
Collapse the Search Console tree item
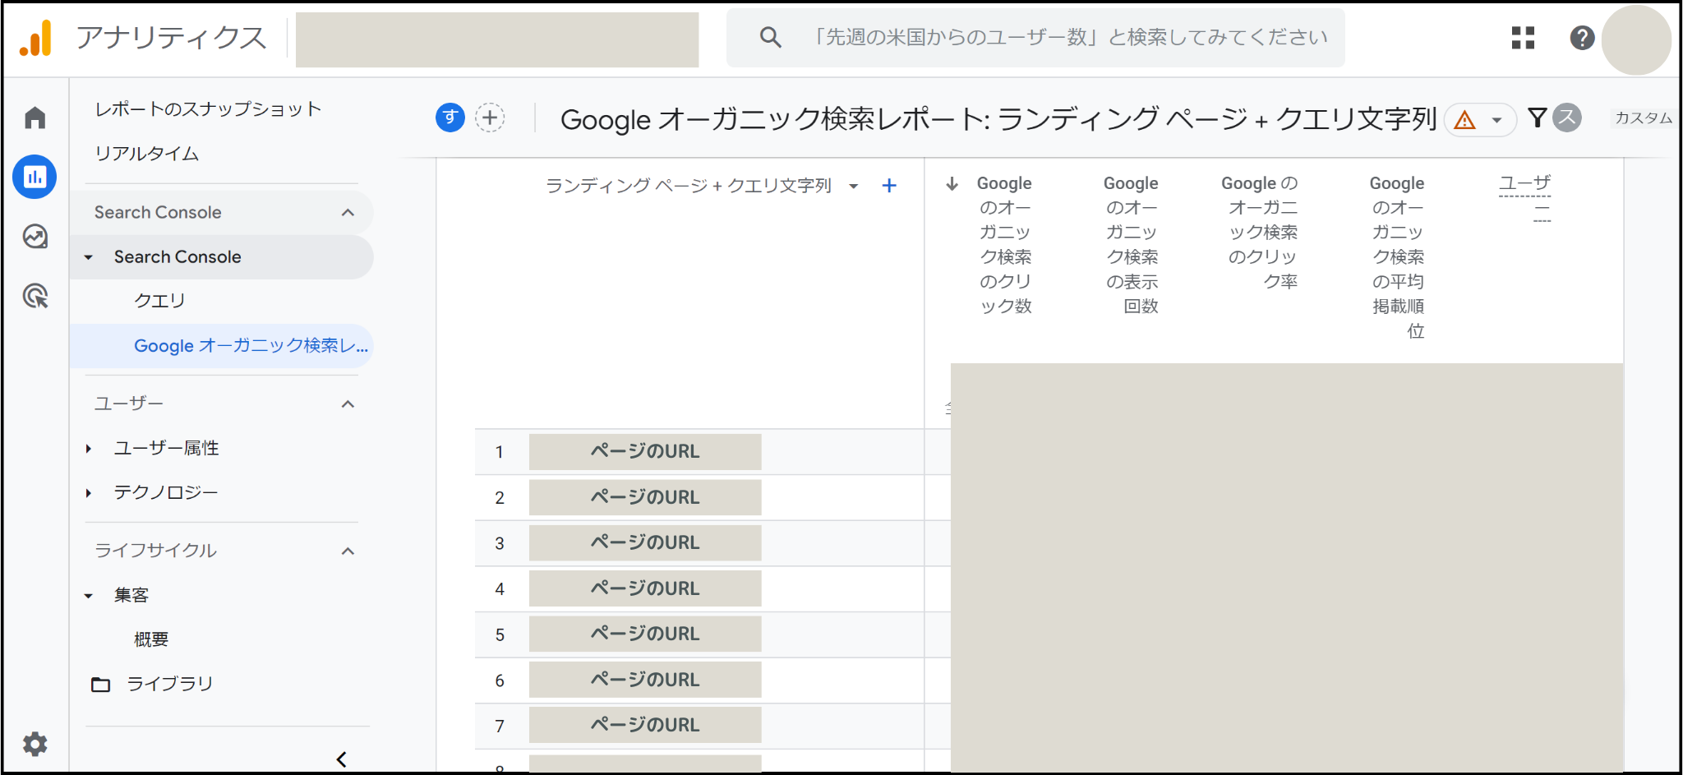tap(89, 257)
